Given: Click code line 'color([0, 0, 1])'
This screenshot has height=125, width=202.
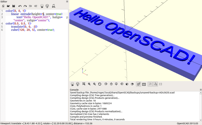Looking at the screenshot, I should coord(16,11).
